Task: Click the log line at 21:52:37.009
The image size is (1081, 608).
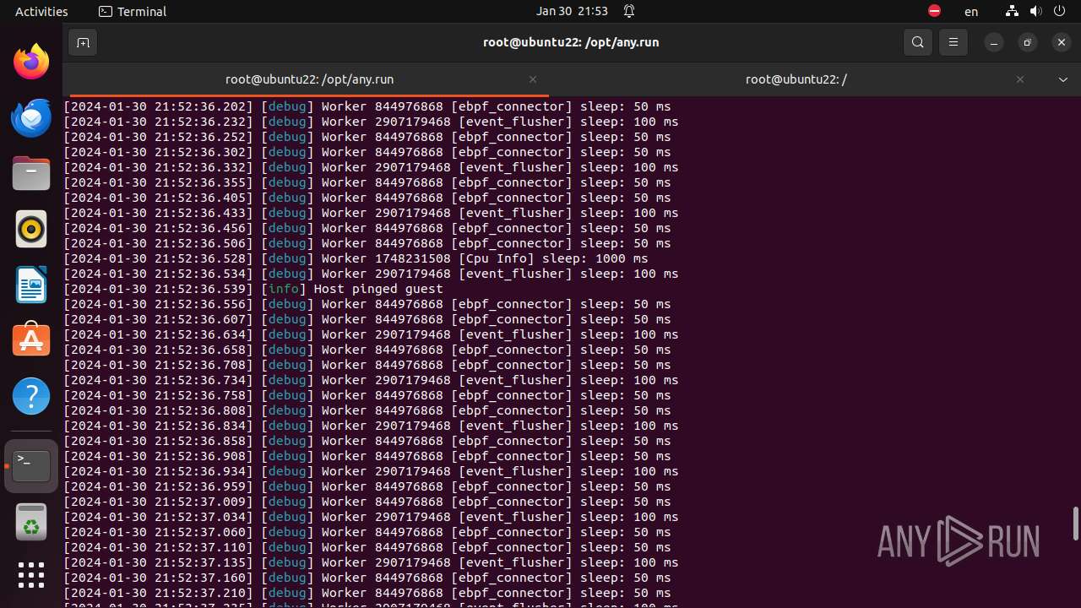Action: click(367, 502)
